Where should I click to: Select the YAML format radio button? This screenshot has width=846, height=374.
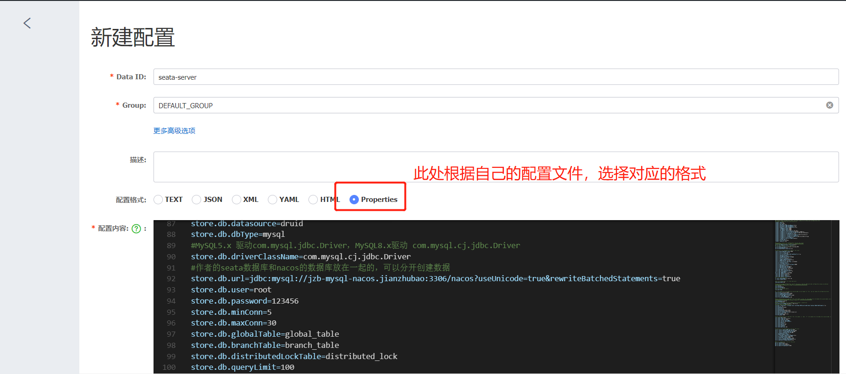tap(273, 200)
